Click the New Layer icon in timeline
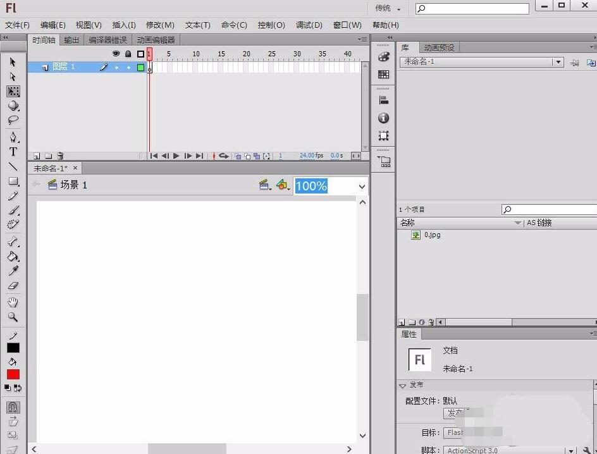The width and height of the screenshot is (597, 454). 37,156
